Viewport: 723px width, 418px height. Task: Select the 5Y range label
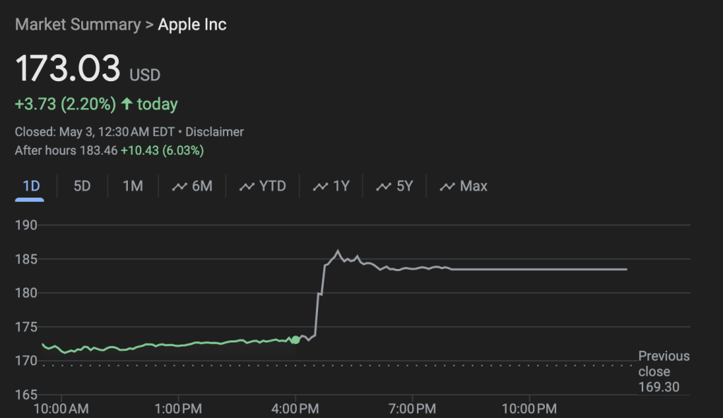(405, 186)
